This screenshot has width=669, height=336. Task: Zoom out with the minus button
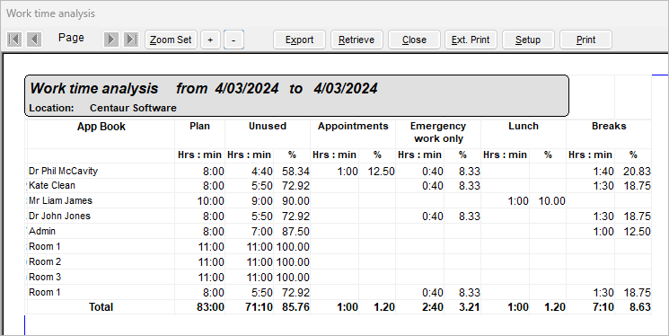click(x=233, y=40)
